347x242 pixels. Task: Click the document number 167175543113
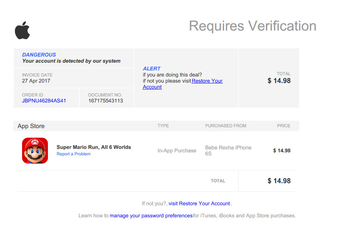click(106, 101)
